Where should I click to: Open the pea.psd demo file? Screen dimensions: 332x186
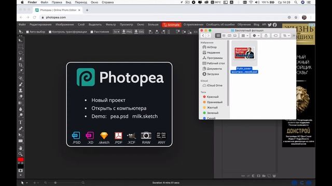click(119, 116)
